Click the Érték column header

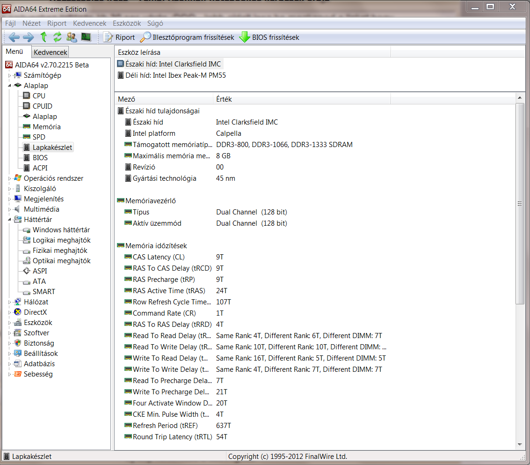pos(302,99)
